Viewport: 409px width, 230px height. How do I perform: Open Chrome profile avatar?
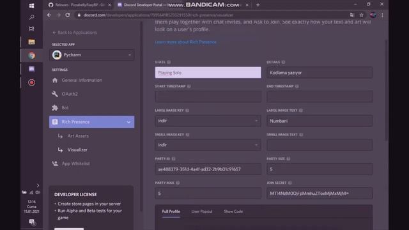373,15
